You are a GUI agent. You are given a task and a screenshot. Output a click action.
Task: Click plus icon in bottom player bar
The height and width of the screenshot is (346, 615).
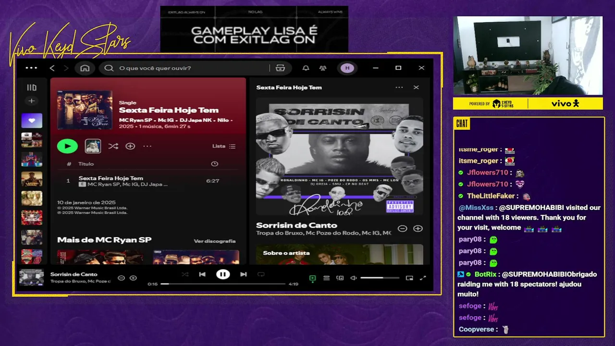pos(133,278)
